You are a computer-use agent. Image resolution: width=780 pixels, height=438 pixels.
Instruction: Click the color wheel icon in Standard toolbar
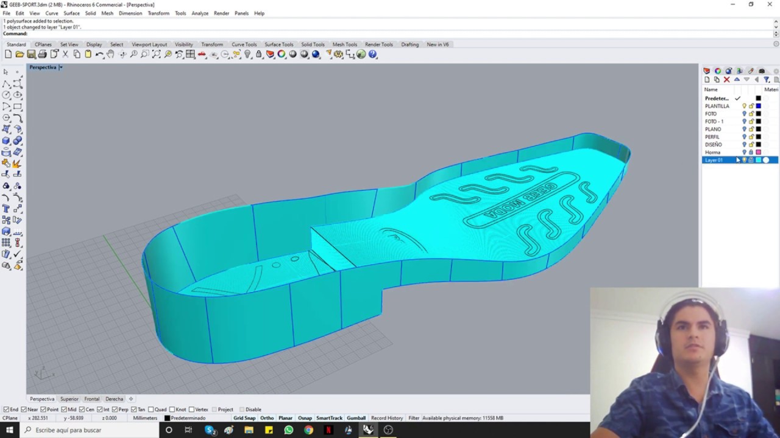pyautogui.click(x=282, y=54)
